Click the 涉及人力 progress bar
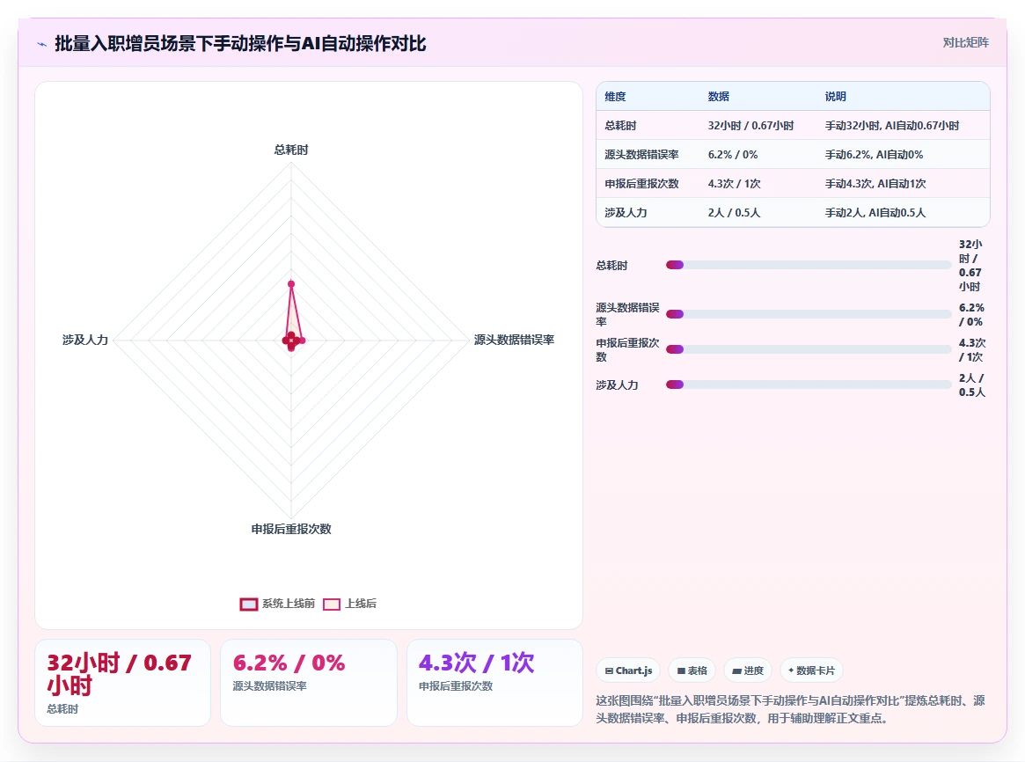This screenshot has width=1025, height=762. pos(809,385)
